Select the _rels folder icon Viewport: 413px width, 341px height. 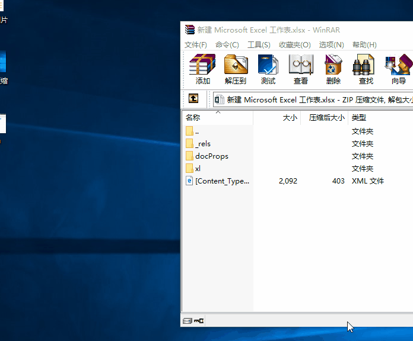pos(189,144)
